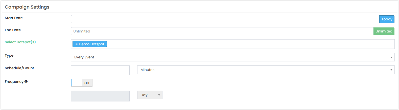This screenshot has height=110, width=399.
Task: Open the Minutes unit dropdown
Action: coord(266,70)
